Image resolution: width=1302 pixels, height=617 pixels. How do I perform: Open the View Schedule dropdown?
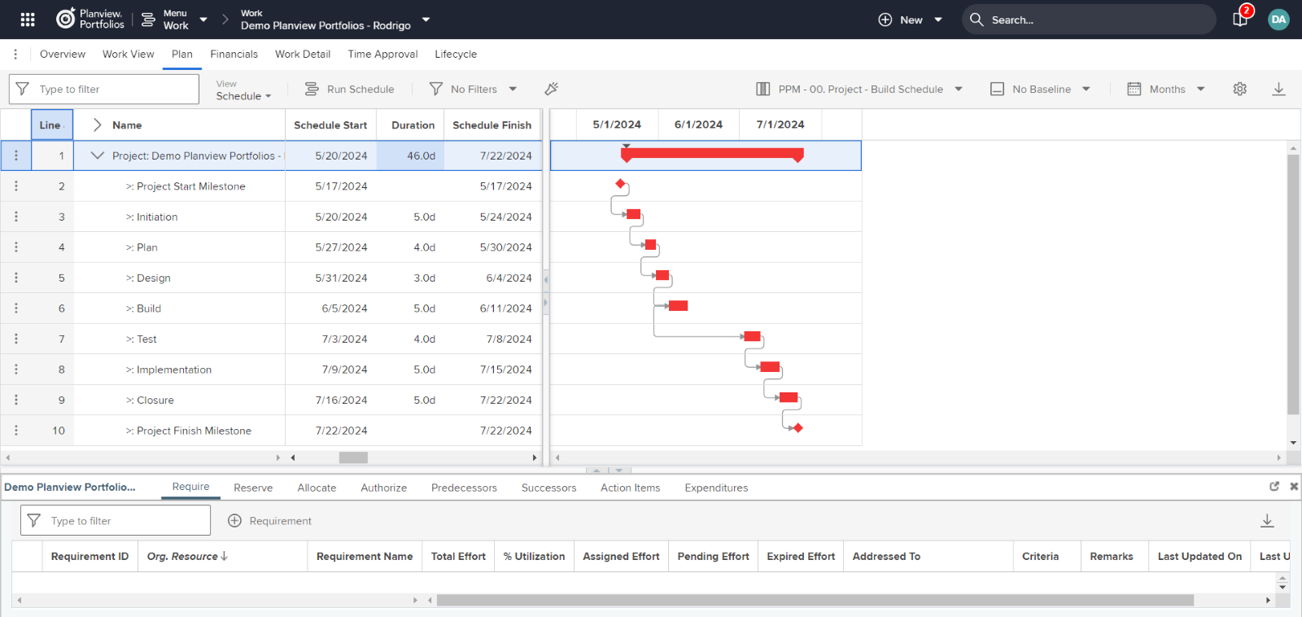(243, 90)
